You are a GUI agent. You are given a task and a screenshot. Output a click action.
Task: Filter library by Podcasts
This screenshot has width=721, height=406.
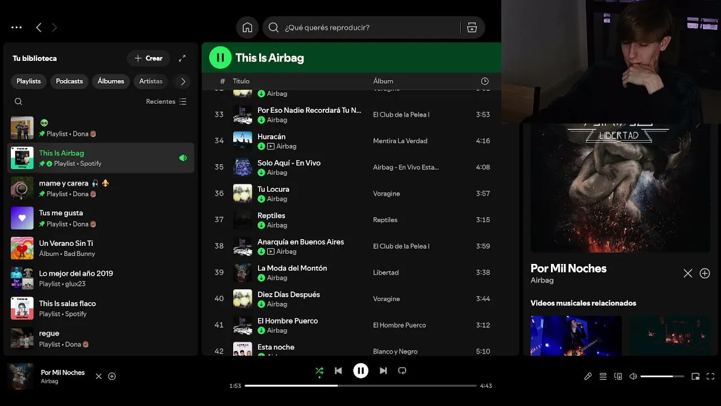point(69,81)
